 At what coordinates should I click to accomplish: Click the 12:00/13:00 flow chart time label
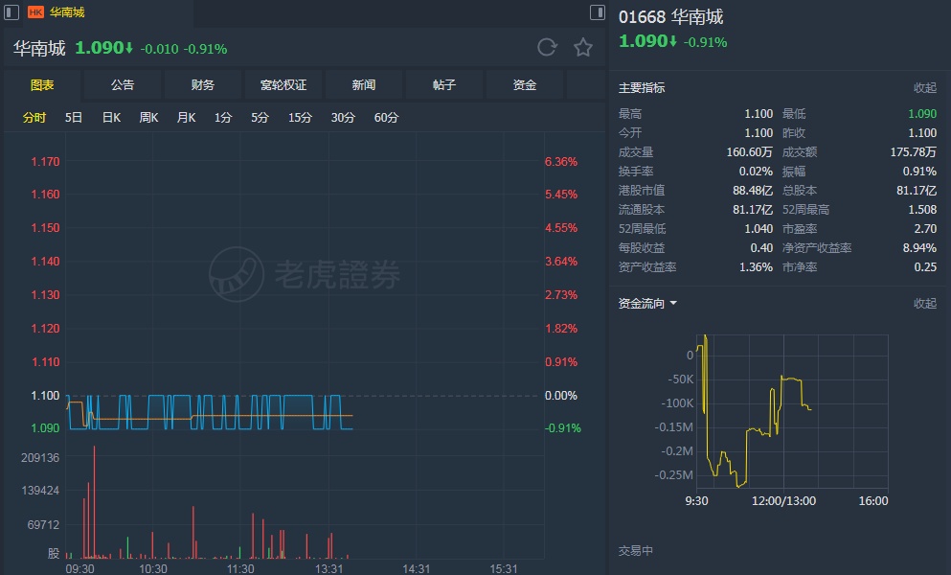[783, 501]
